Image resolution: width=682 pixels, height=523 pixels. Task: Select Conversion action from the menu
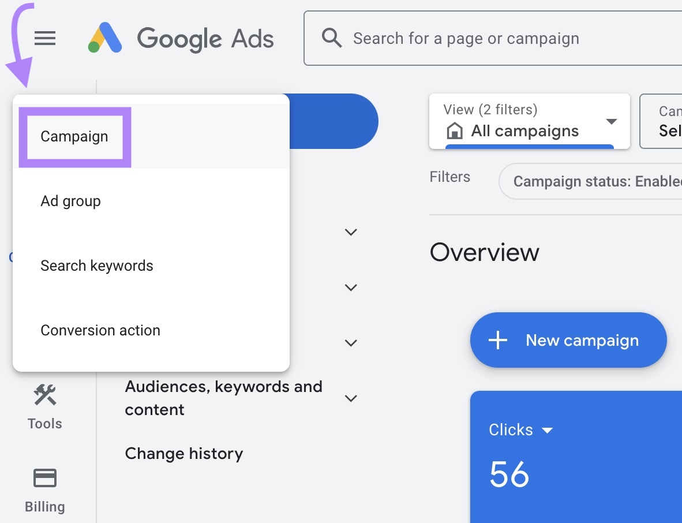pos(100,330)
